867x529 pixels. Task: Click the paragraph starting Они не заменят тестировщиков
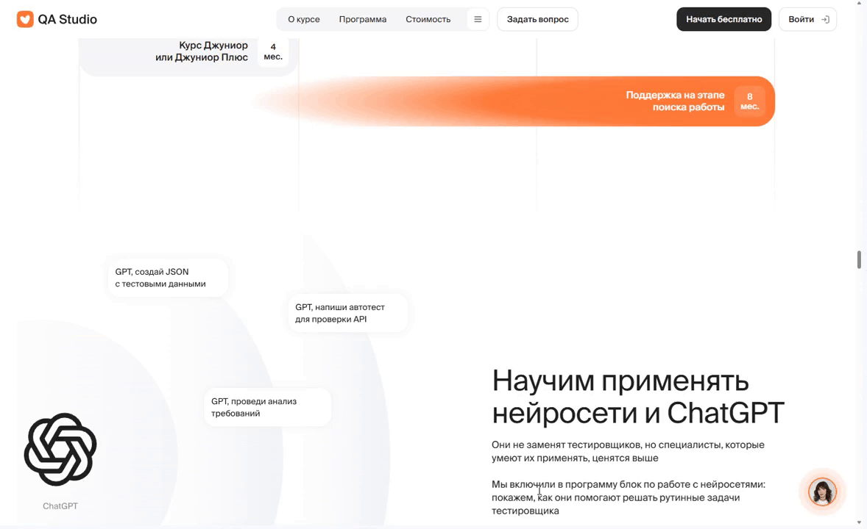[628, 451]
